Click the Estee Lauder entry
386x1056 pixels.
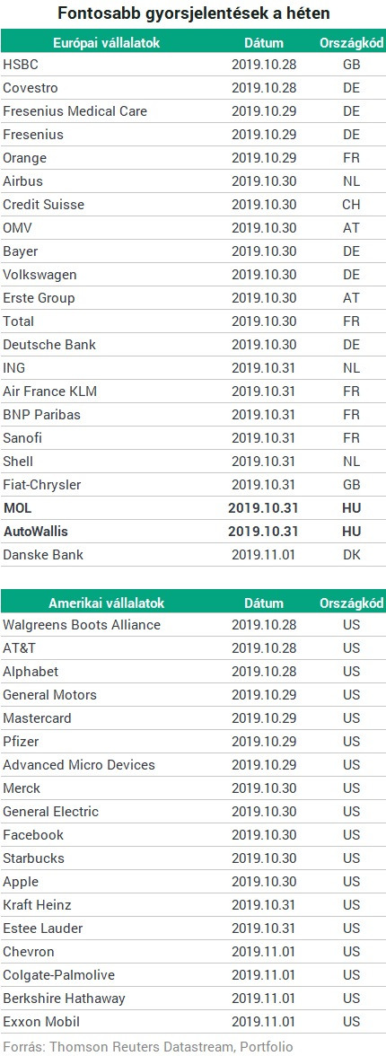(x=43, y=928)
